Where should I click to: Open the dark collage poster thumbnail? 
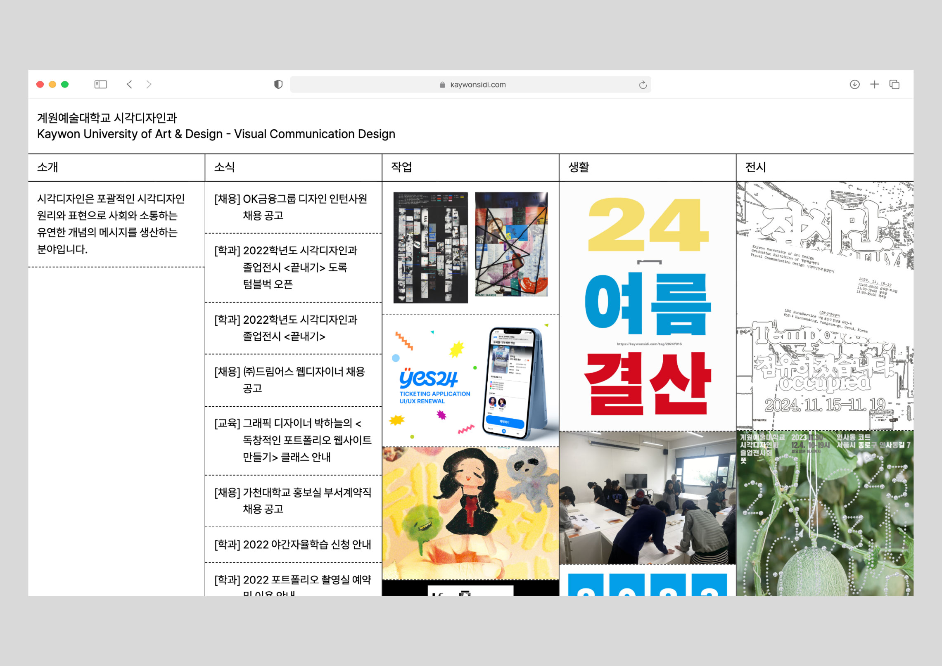(430, 247)
